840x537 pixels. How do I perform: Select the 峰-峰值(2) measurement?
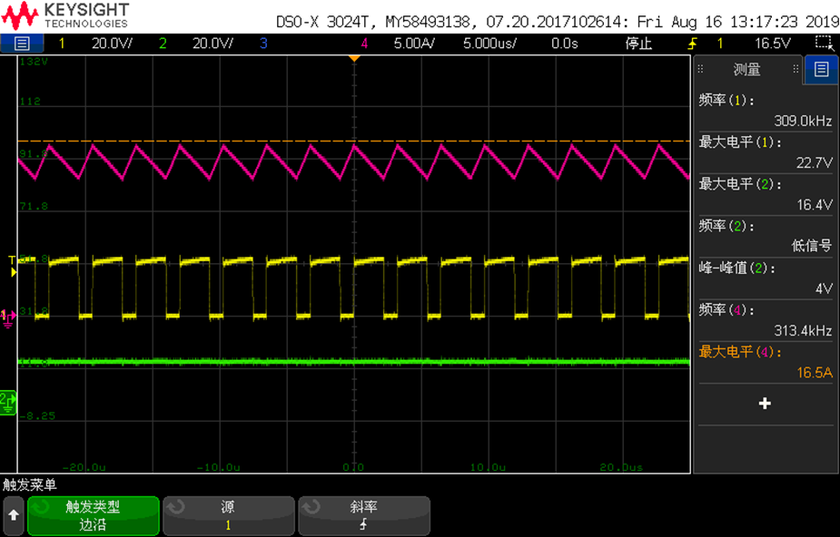pyautogui.click(x=737, y=268)
